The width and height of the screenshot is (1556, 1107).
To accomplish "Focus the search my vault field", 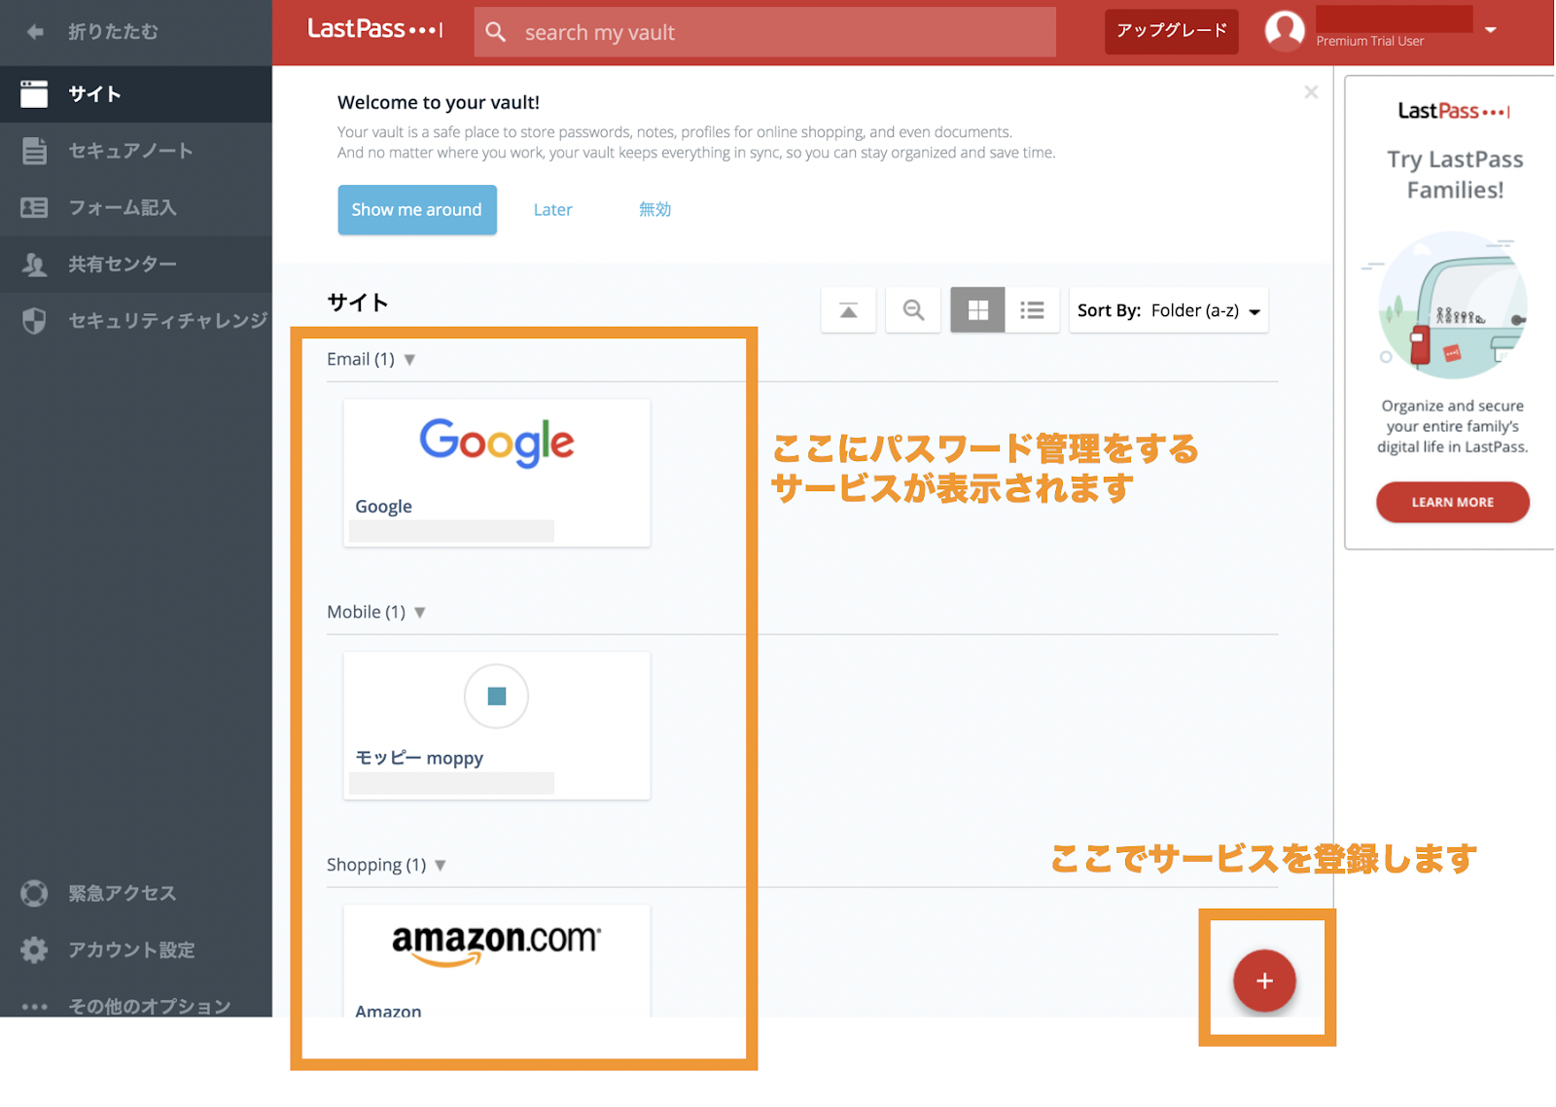I will (x=765, y=32).
